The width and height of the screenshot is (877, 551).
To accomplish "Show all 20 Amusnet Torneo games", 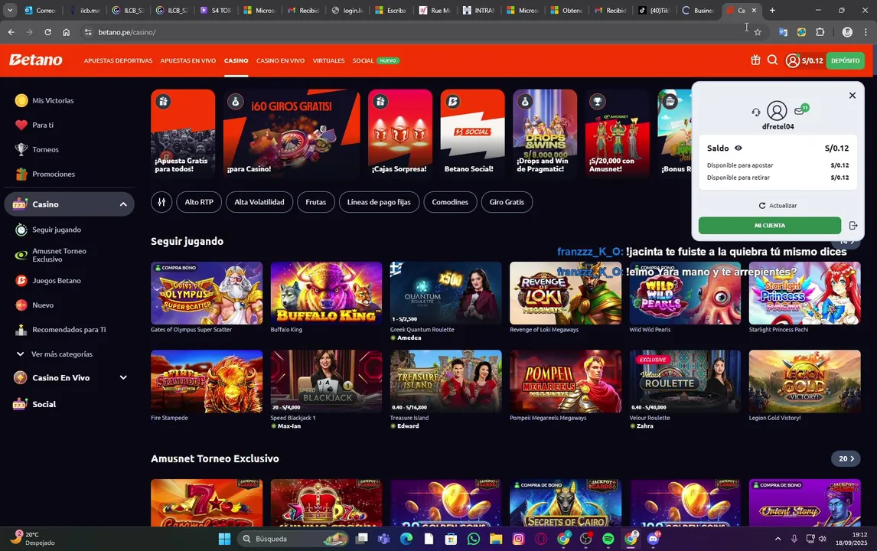I will tap(846, 458).
